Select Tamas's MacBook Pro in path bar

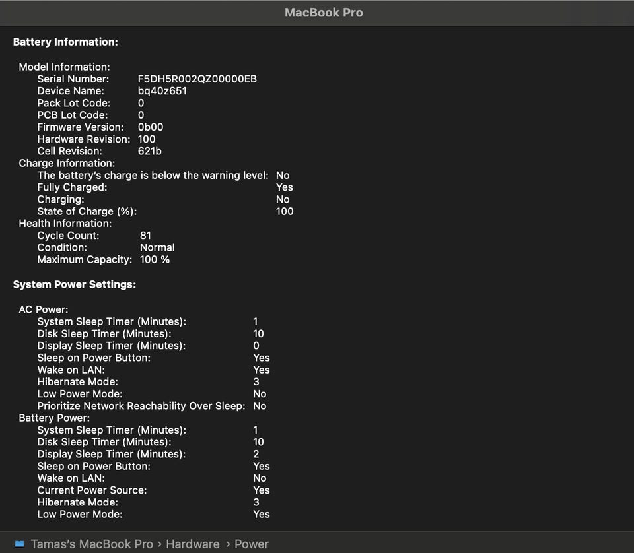click(x=92, y=544)
